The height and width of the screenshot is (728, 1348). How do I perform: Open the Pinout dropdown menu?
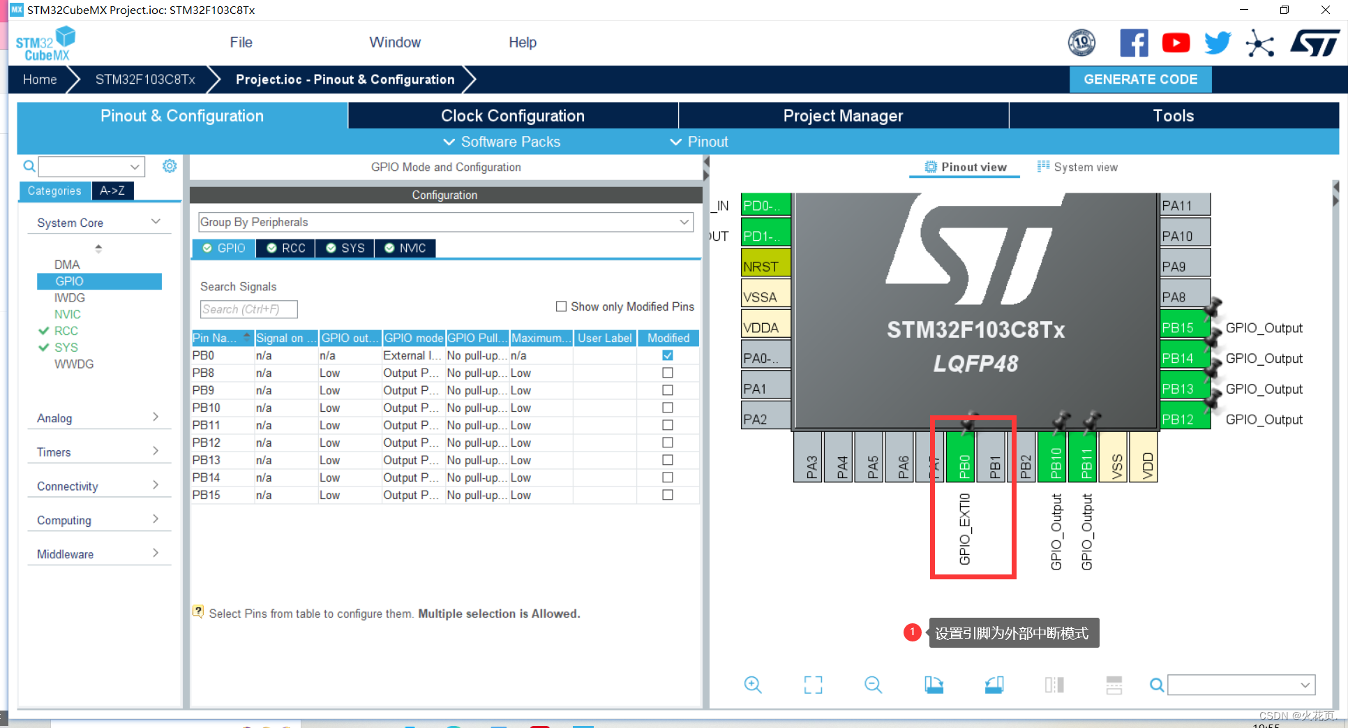pyautogui.click(x=699, y=142)
